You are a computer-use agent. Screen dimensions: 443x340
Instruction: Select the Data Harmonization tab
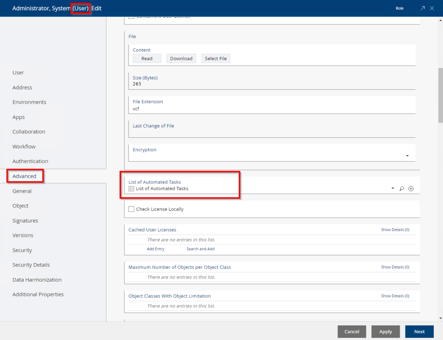37,280
